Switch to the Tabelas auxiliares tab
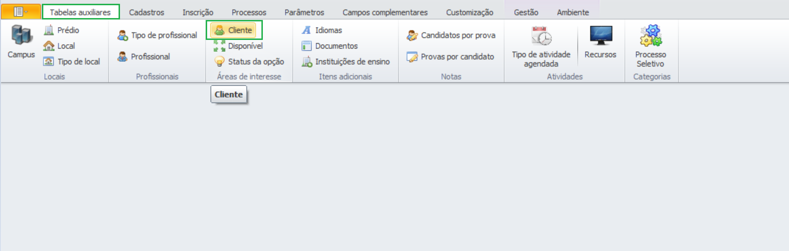 tap(80, 12)
